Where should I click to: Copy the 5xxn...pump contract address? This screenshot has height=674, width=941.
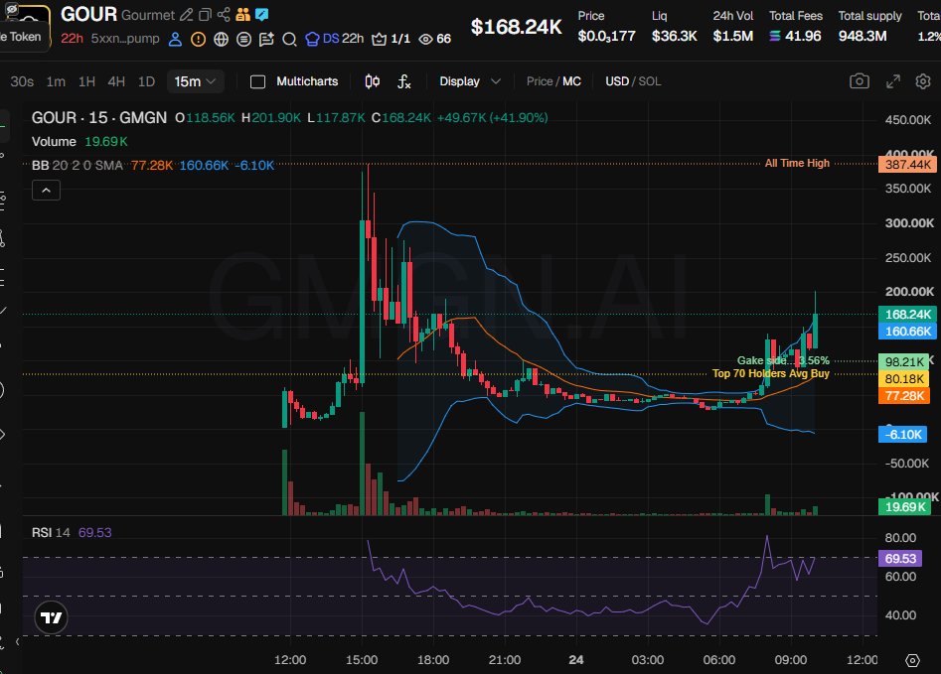[125, 39]
